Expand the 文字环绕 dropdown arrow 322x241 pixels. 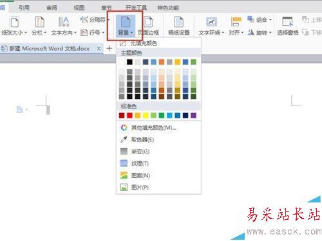pyautogui.click(x=223, y=33)
